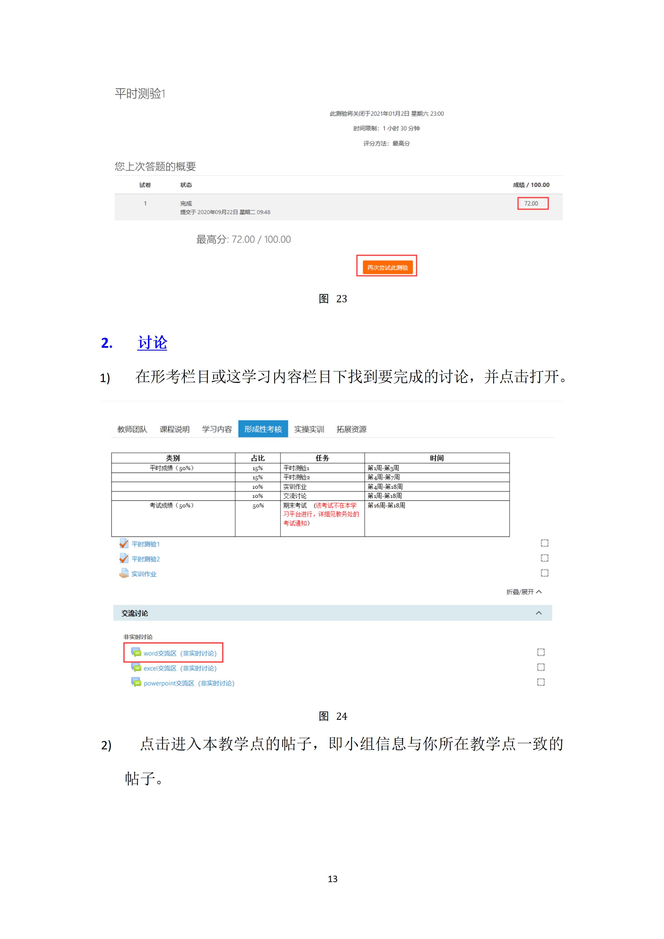Click the 平时成绩（50%） category cell

[x=173, y=468]
